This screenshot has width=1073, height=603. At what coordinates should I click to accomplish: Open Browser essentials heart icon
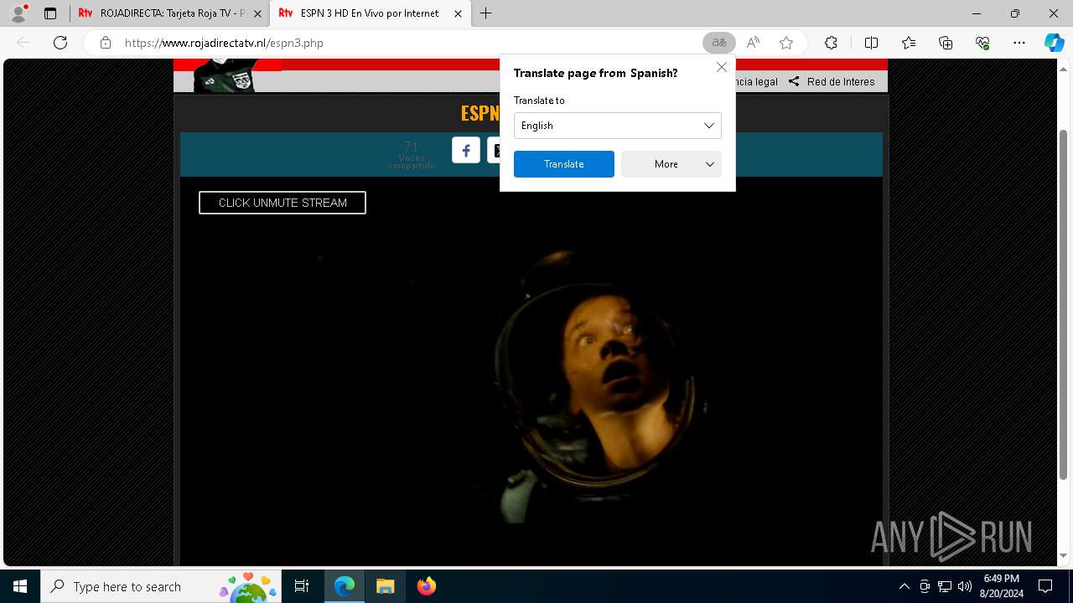point(982,43)
